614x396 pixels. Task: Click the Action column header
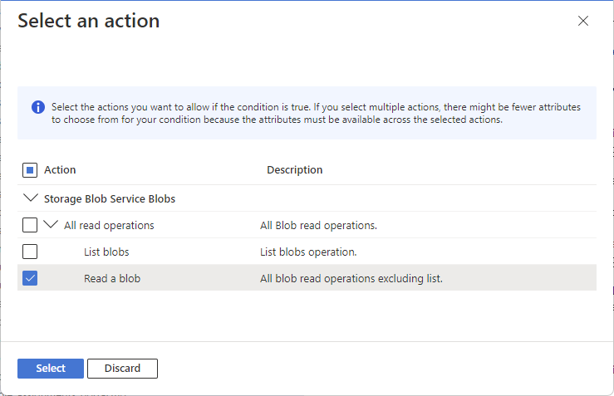click(60, 170)
